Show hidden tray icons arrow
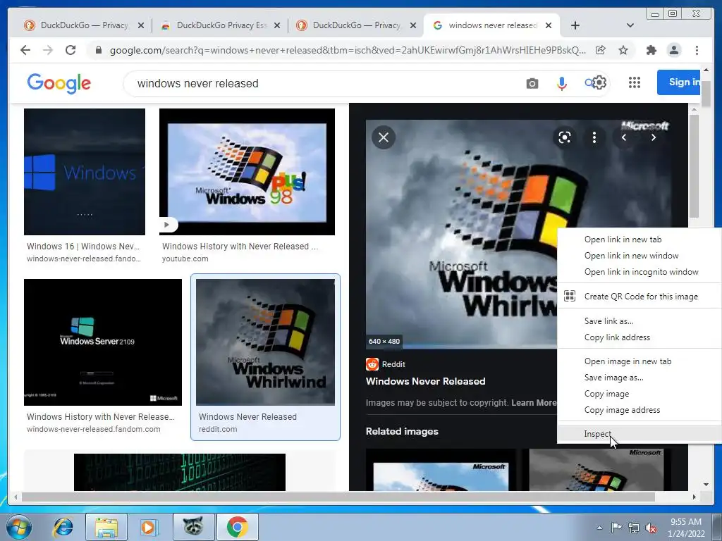722x541 pixels. pos(599,528)
